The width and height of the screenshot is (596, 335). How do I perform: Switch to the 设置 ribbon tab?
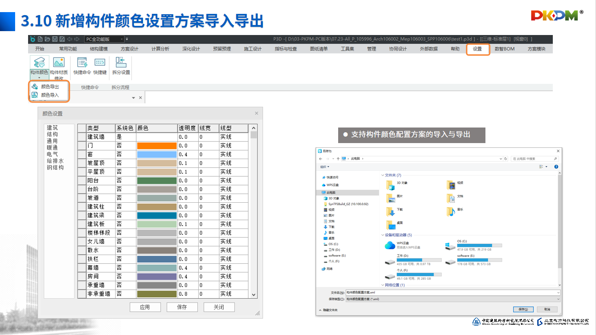477,49
